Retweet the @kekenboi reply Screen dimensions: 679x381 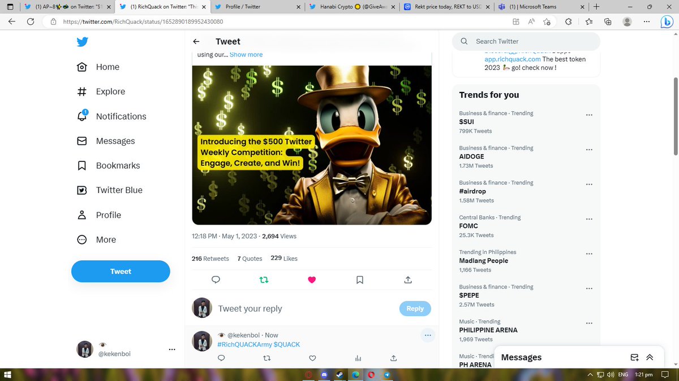267,358
